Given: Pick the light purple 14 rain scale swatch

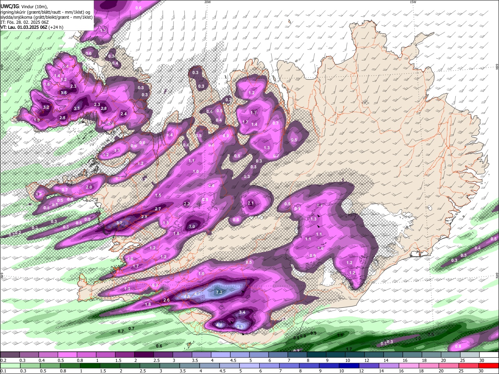Looking at the screenshot, I should [x=389, y=365].
